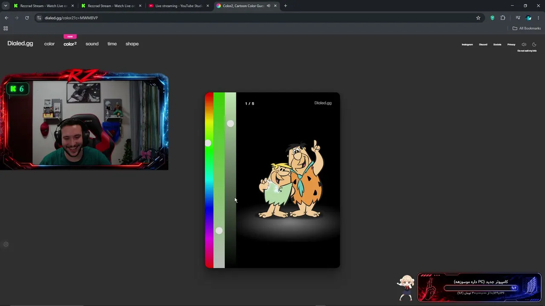Switch to the time game mode
Screen dimensions: 545x306
point(112,44)
